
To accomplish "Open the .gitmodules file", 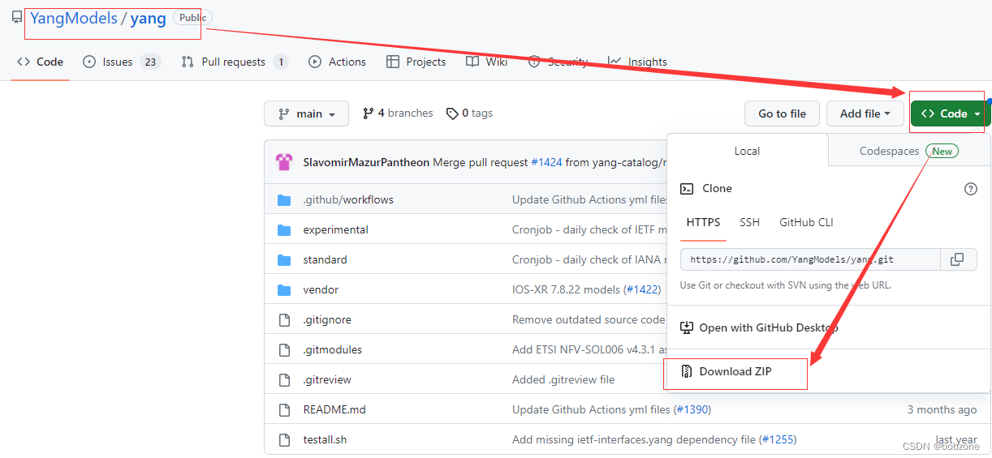I will [x=333, y=349].
